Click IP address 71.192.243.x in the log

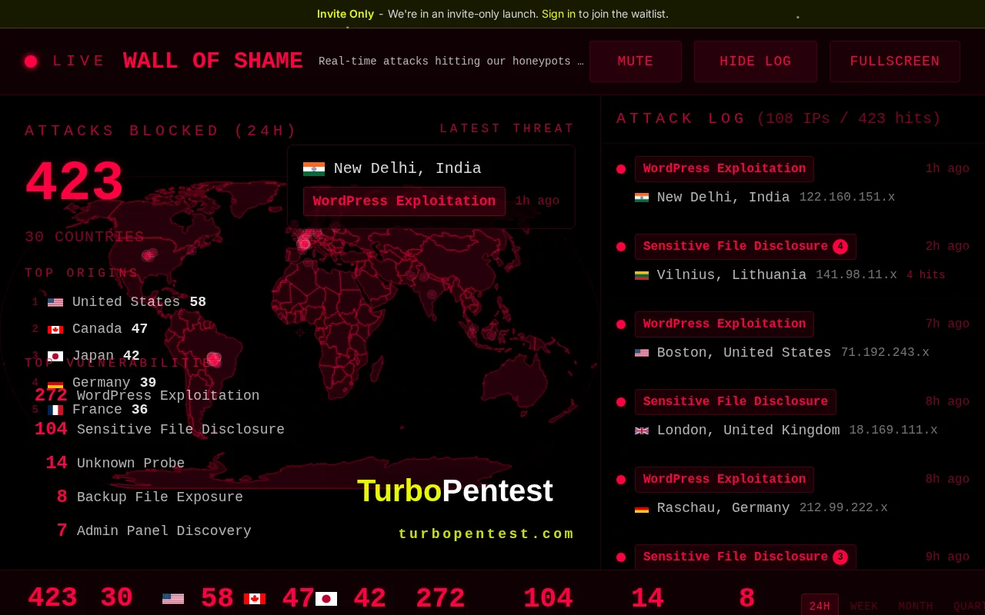click(x=885, y=353)
